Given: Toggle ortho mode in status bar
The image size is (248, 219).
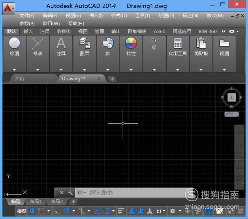Looking at the screenshot, I should (x=57, y=211).
